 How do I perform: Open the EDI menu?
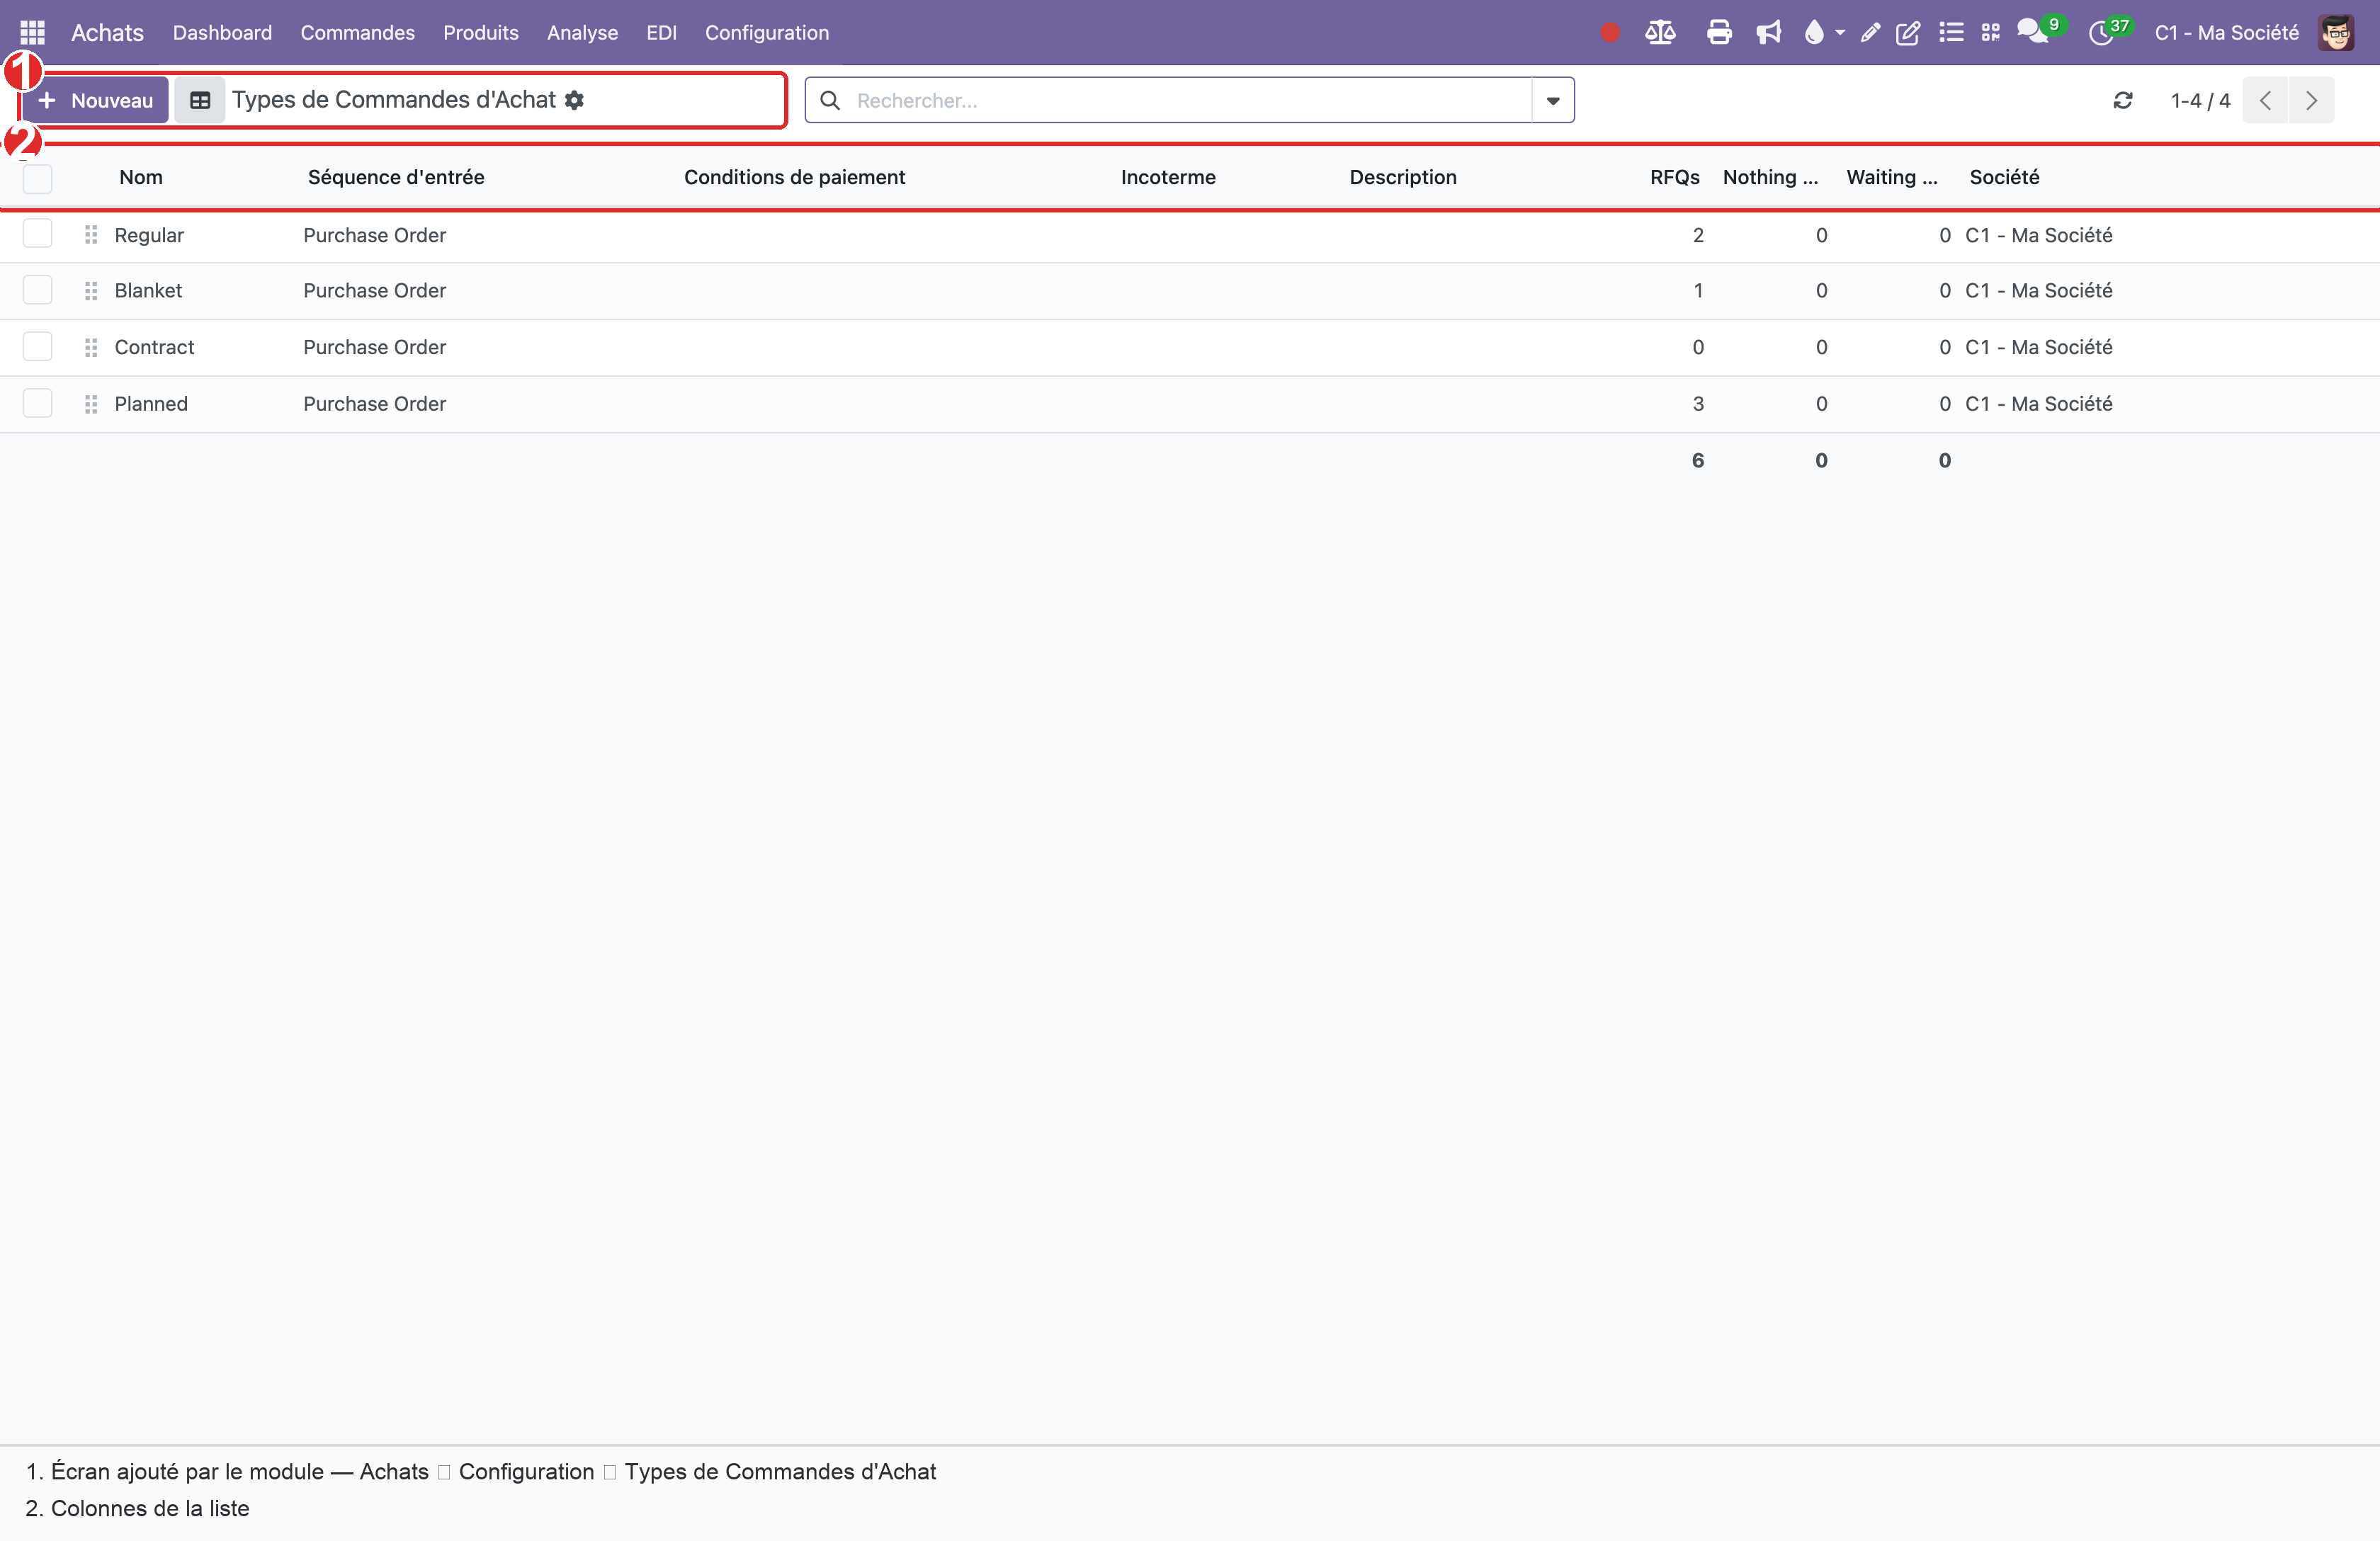click(661, 33)
